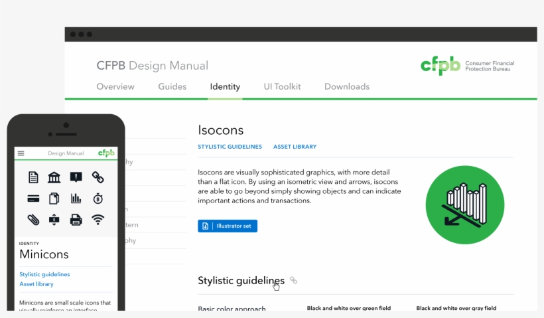Select the paperclip minicon
This screenshot has height=318, width=544.
pos(33,219)
